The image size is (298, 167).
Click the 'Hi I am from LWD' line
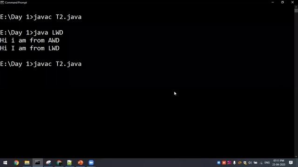(30, 48)
